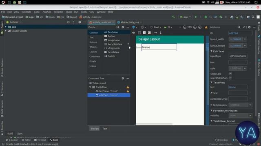Run the app with the green play icon

(x=196, y=17)
